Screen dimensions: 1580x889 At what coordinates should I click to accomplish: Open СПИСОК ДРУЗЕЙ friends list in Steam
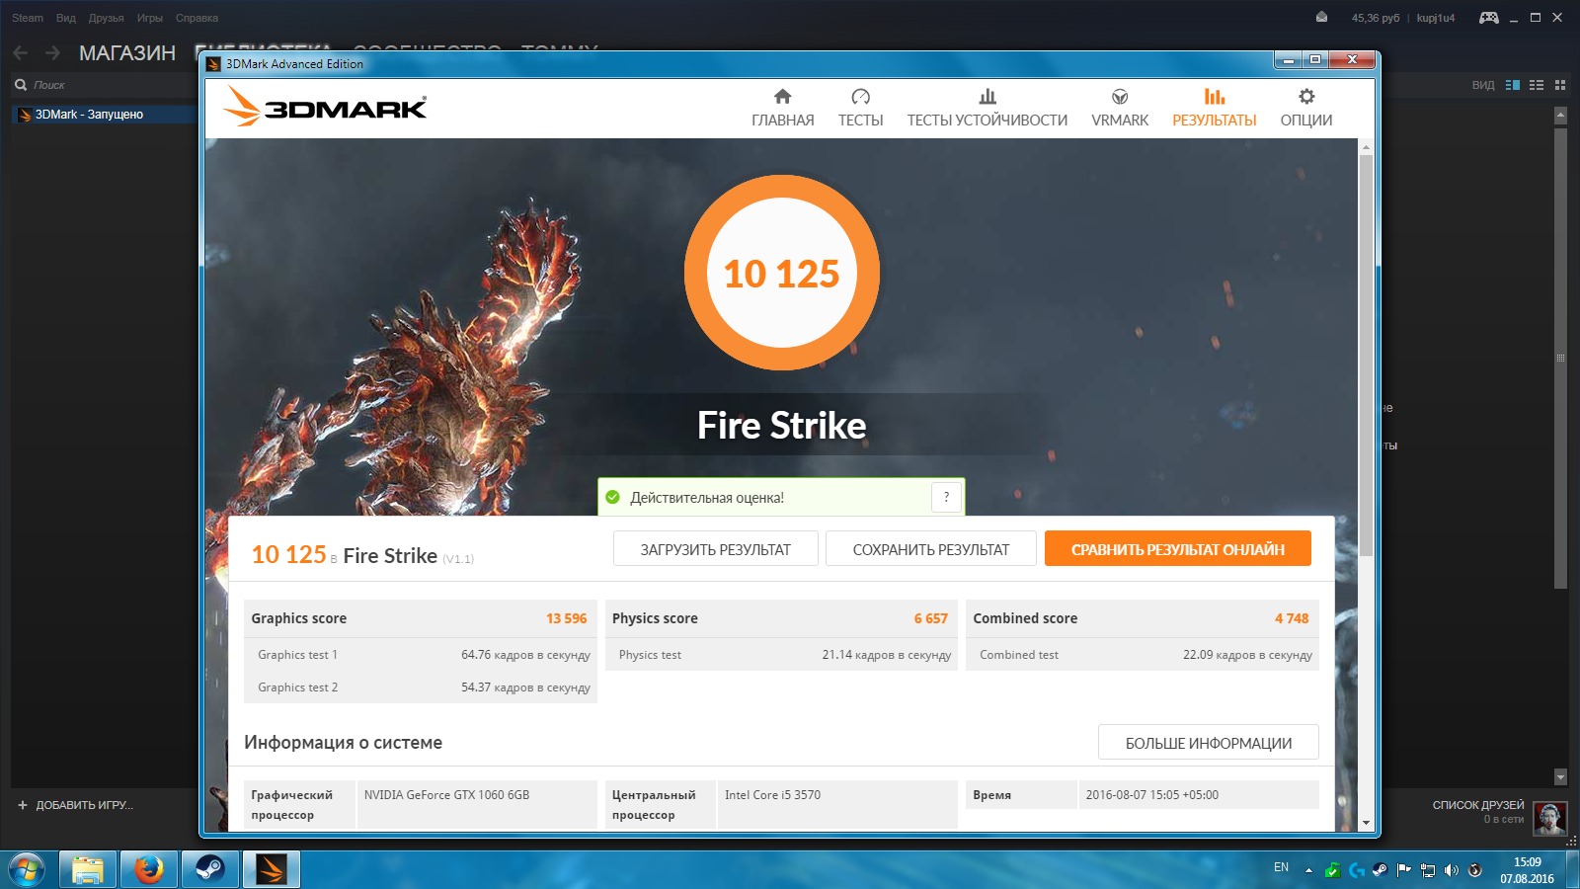[x=1478, y=805]
